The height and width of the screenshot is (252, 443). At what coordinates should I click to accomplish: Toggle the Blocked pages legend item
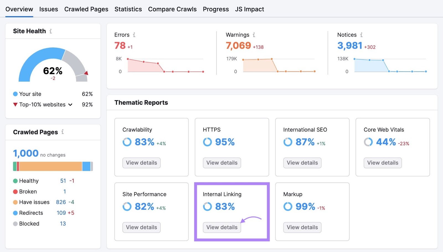tap(29, 224)
